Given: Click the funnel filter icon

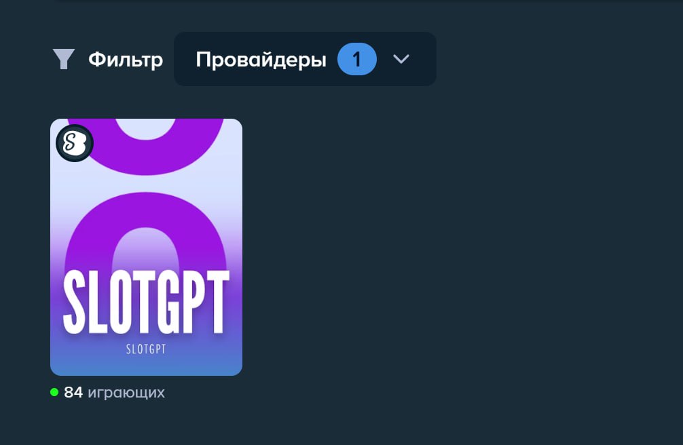Looking at the screenshot, I should (64, 59).
